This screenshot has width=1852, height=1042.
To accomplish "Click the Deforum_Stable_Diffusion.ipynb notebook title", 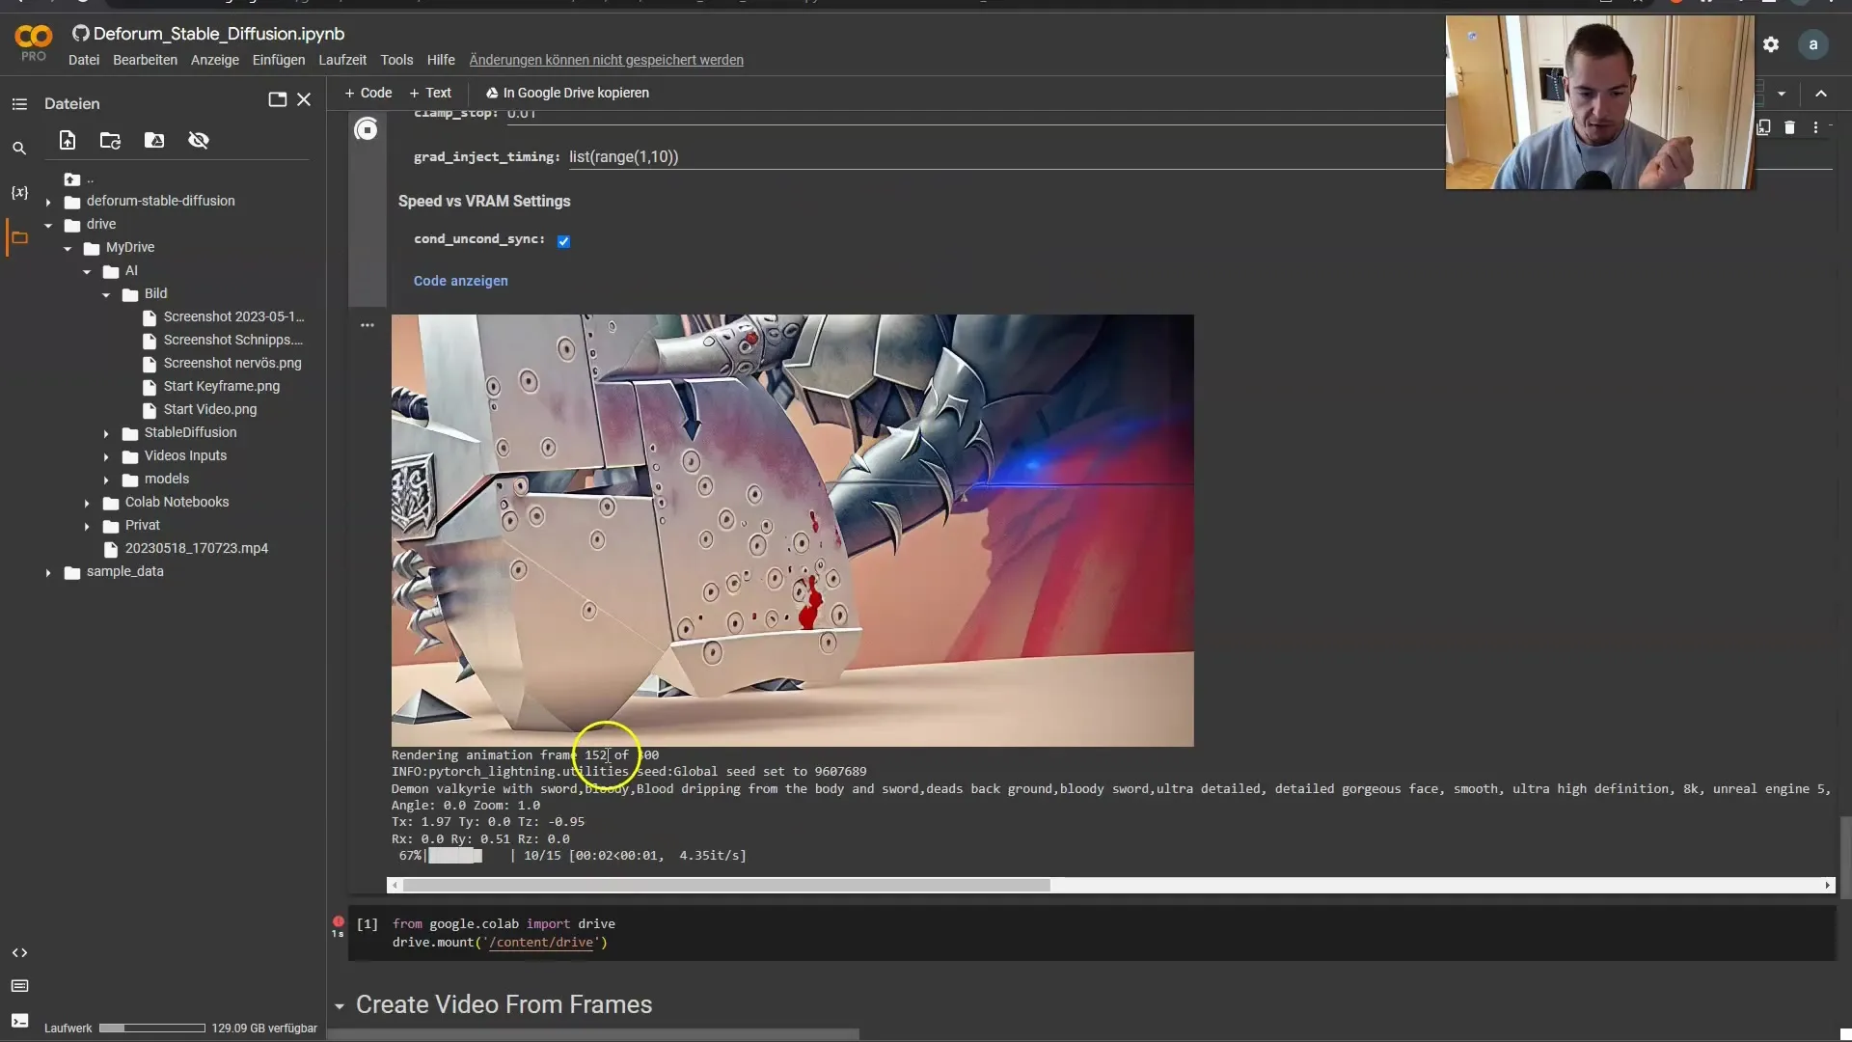I will [219, 34].
